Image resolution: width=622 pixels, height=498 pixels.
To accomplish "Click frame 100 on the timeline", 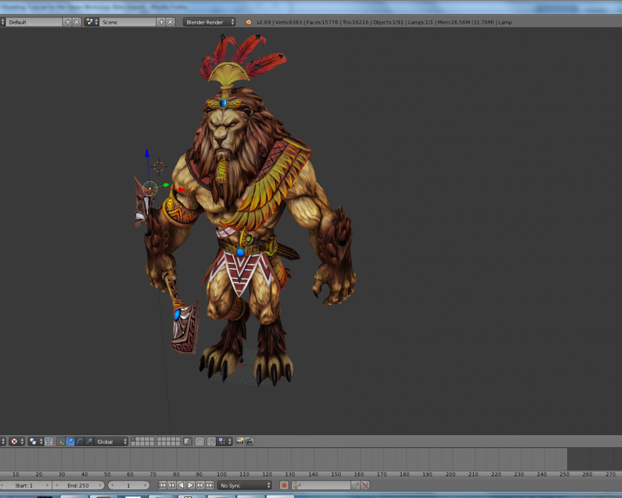I will point(222,474).
